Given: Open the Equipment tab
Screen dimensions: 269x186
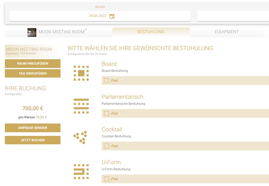Looking at the screenshot, I should click(x=227, y=32).
